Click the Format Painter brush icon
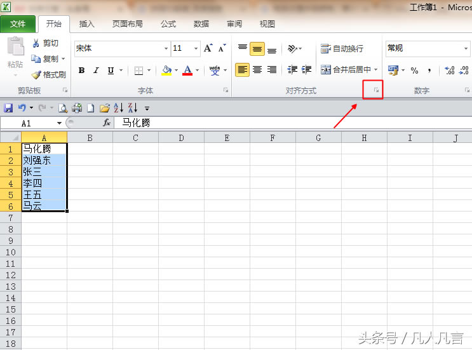472x350 pixels. [36, 75]
